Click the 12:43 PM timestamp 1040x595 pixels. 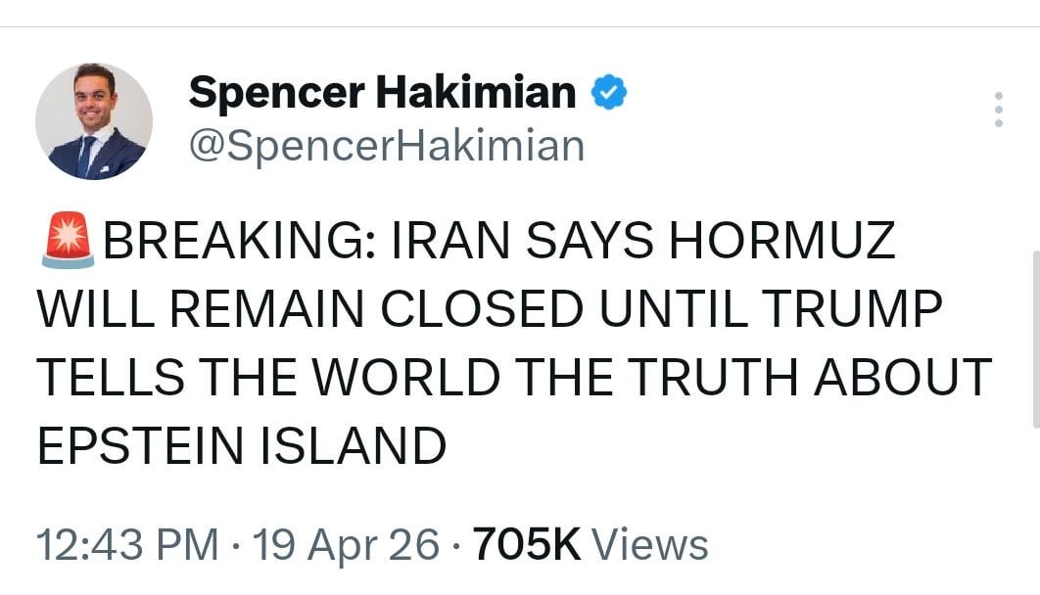coord(127,545)
